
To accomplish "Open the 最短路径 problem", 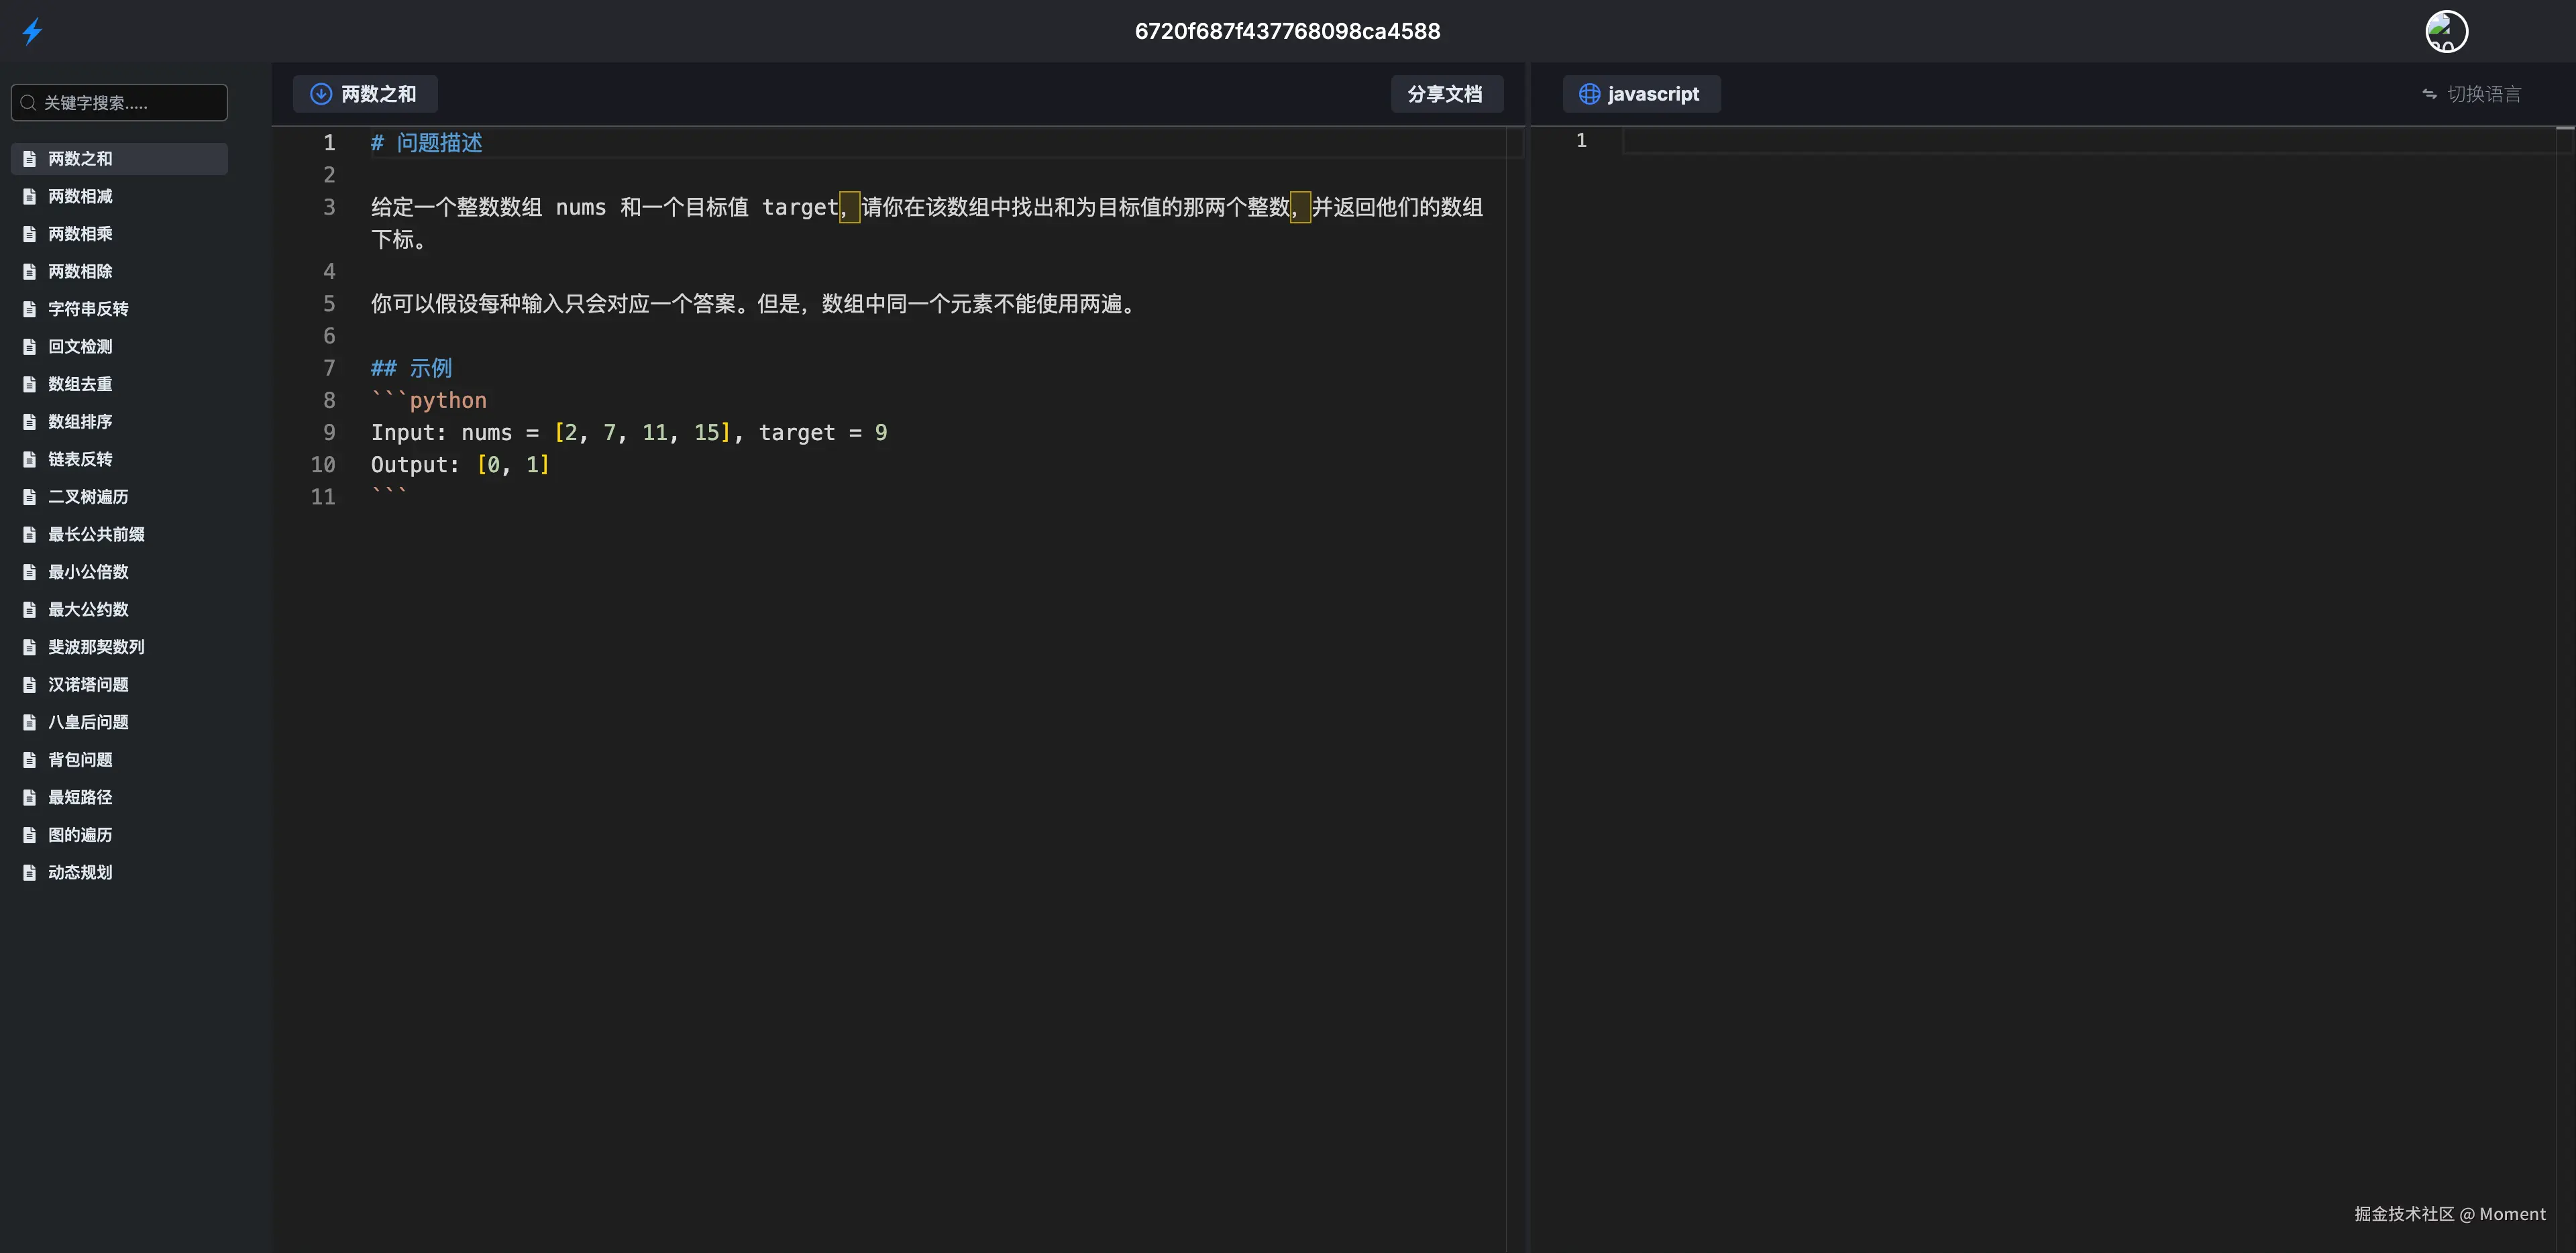I will coord(119,798).
